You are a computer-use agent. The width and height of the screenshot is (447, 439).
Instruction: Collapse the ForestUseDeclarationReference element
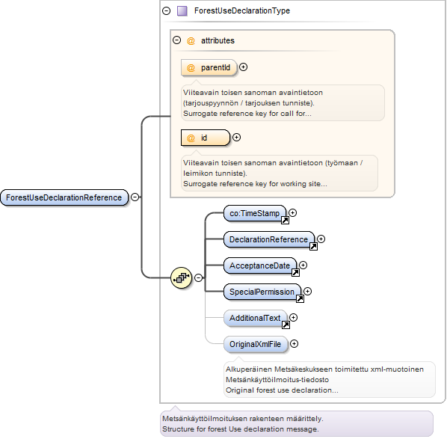135,197
